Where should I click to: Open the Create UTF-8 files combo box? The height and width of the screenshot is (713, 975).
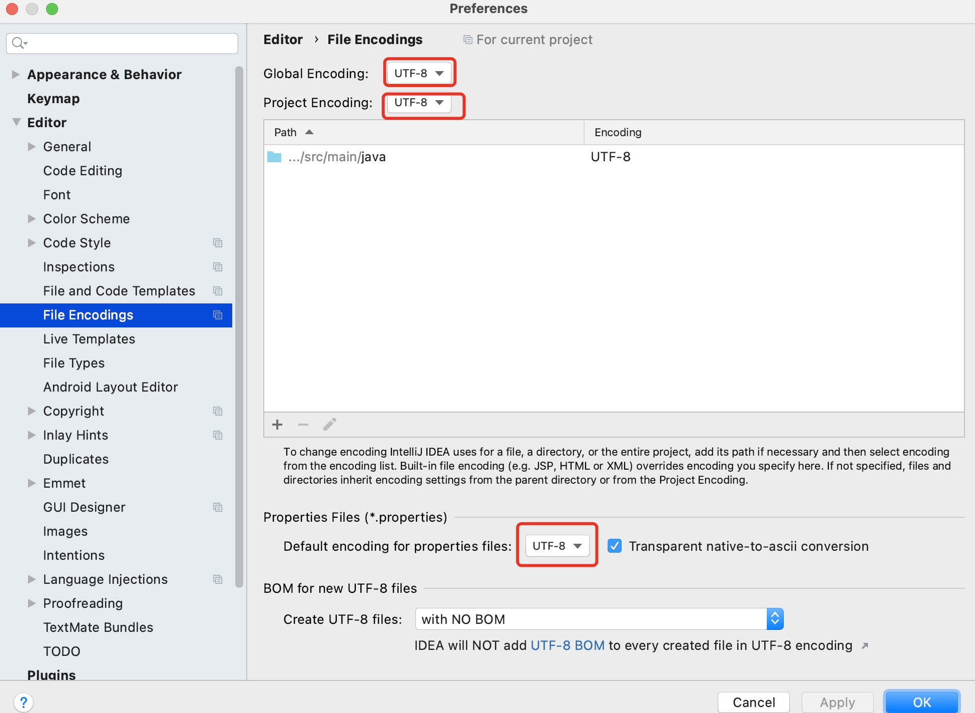pos(599,619)
